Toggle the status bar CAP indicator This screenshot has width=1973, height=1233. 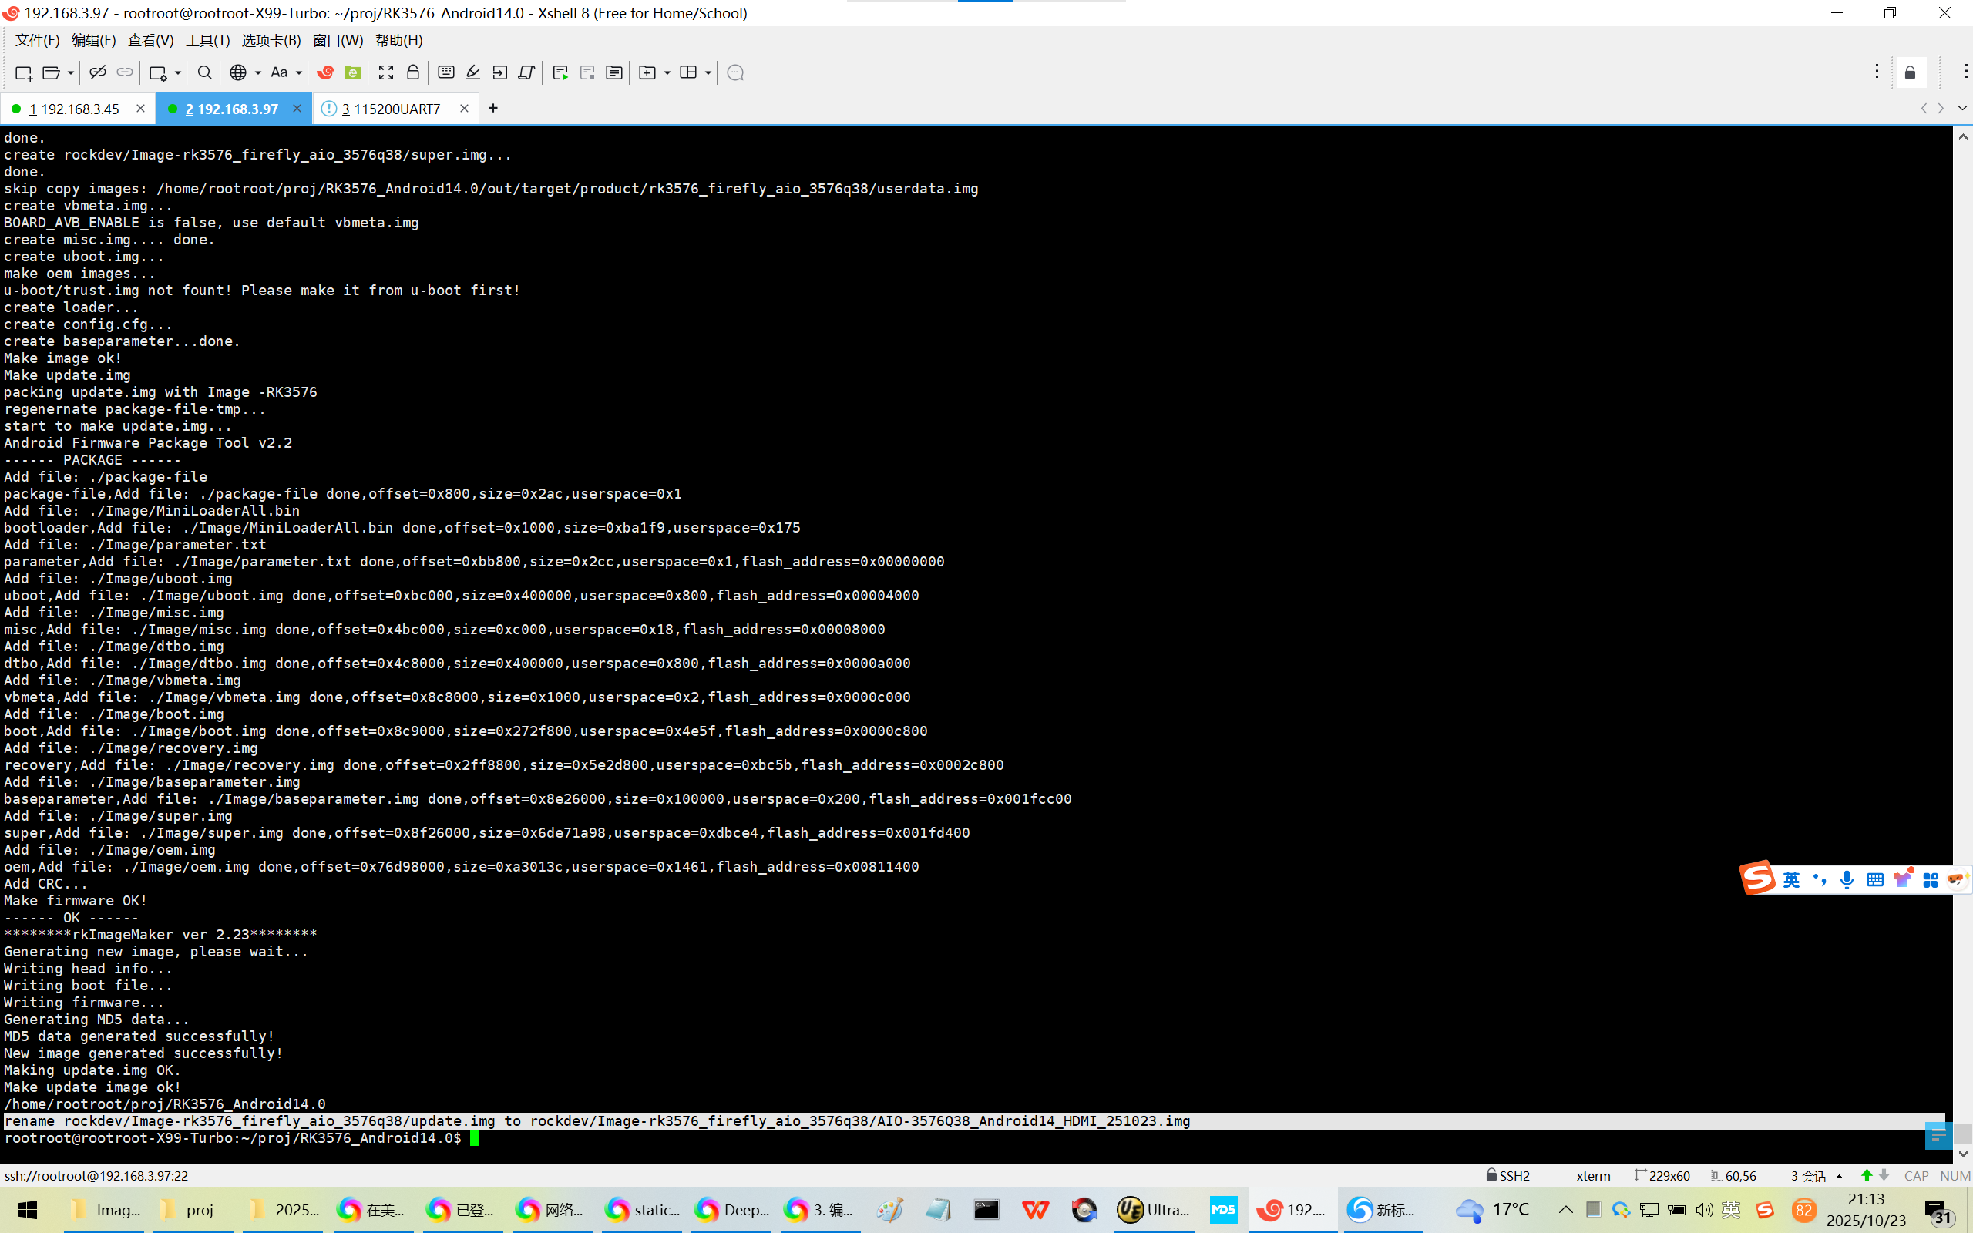pyautogui.click(x=1915, y=1175)
